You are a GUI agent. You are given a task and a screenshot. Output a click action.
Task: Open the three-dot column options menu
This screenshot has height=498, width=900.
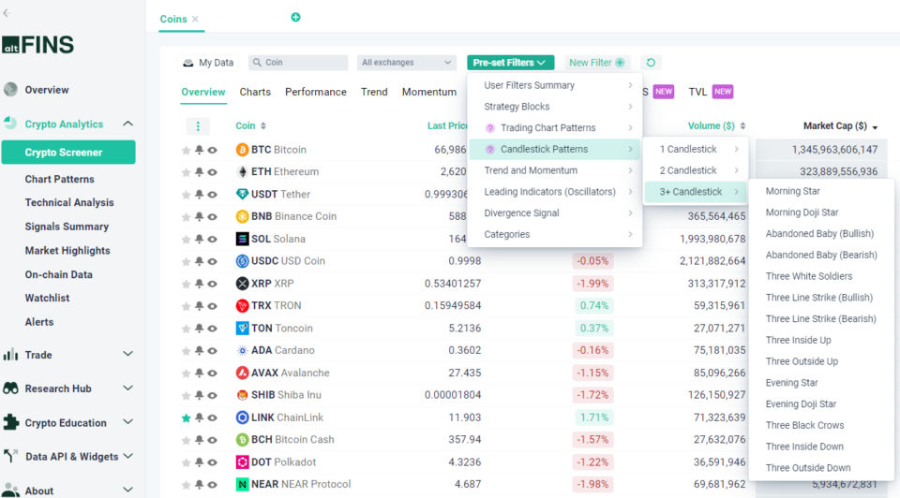point(198,126)
